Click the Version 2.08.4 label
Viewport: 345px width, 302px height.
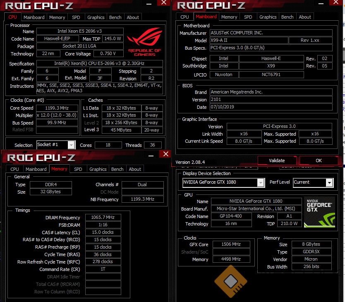click(x=190, y=162)
